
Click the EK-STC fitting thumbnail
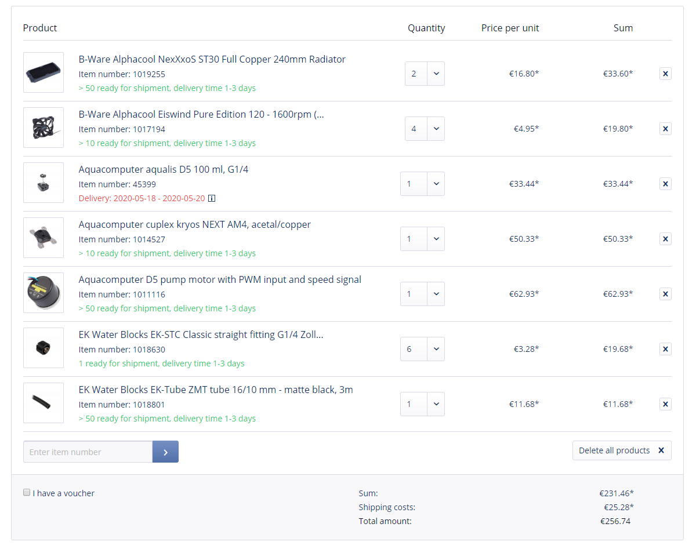pos(43,348)
